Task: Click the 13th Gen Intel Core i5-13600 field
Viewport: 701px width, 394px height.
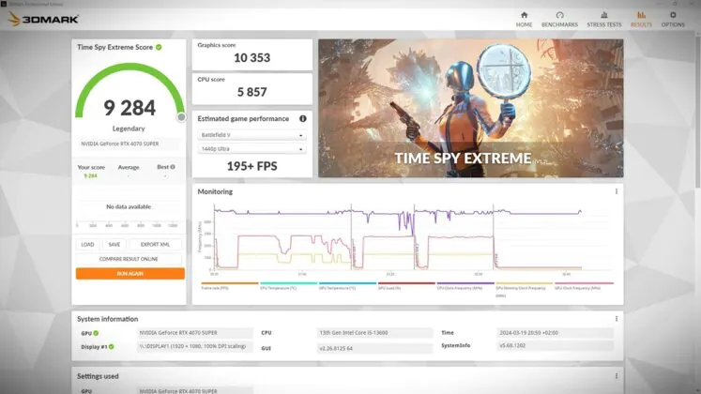Action: click(374, 333)
